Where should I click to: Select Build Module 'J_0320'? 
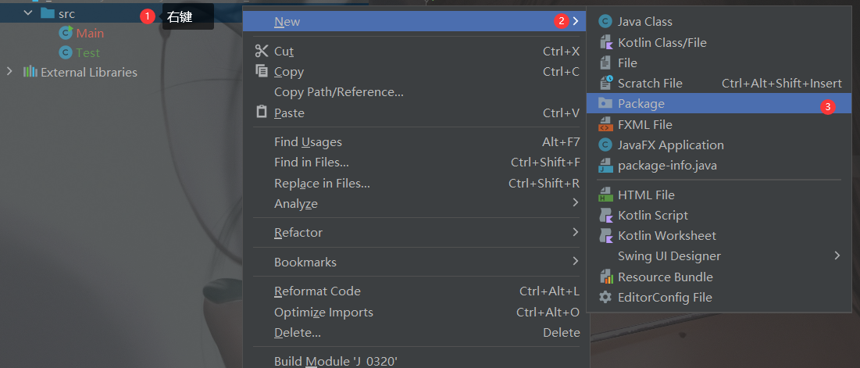click(416, 360)
